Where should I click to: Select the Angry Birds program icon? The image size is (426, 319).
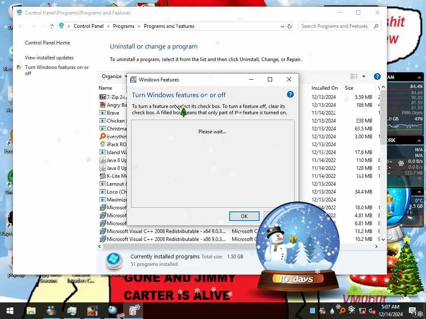pos(103,105)
